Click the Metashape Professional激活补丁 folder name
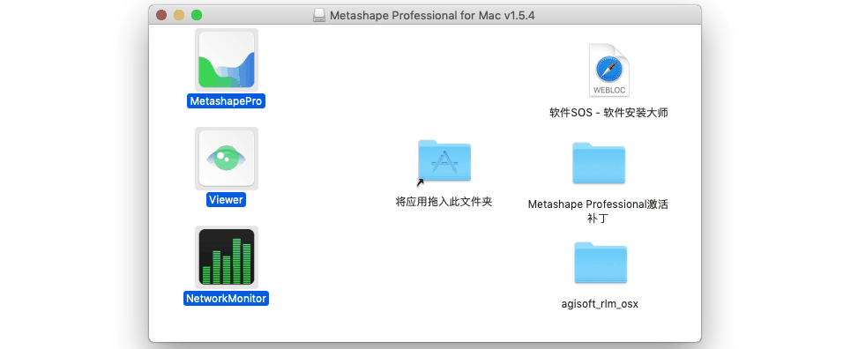Viewport: 858px width, 349px height. point(598,212)
